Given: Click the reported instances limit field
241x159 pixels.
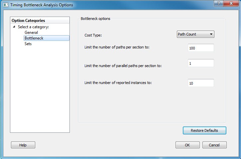Looking at the screenshot, I should pos(201,83).
